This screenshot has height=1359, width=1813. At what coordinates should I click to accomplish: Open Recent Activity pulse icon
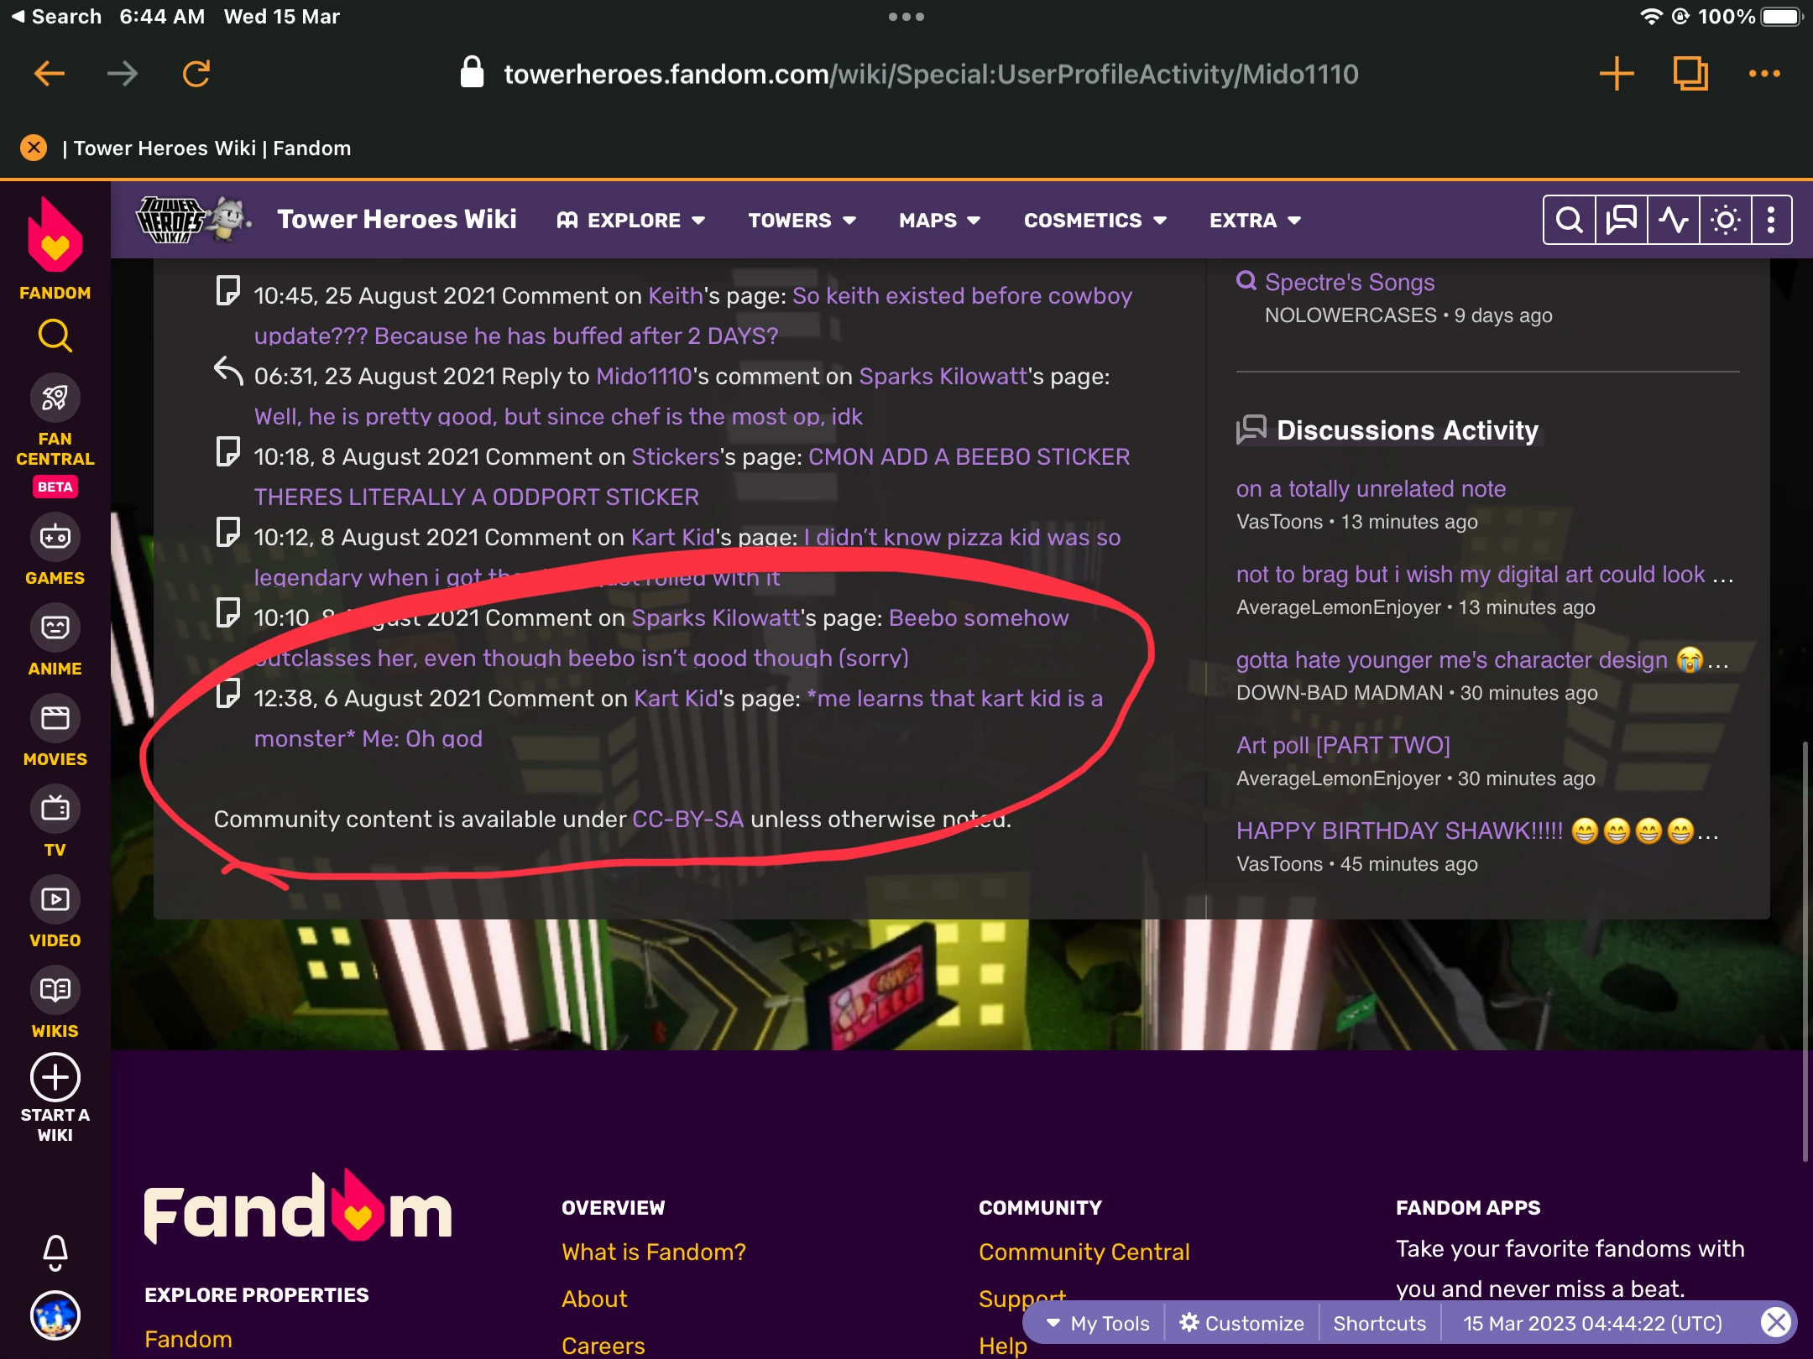[x=1673, y=221]
